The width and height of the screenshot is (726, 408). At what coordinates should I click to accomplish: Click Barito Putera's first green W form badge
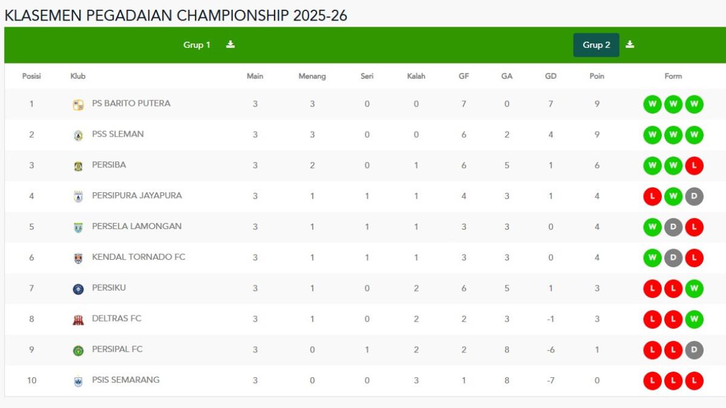tap(652, 103)
